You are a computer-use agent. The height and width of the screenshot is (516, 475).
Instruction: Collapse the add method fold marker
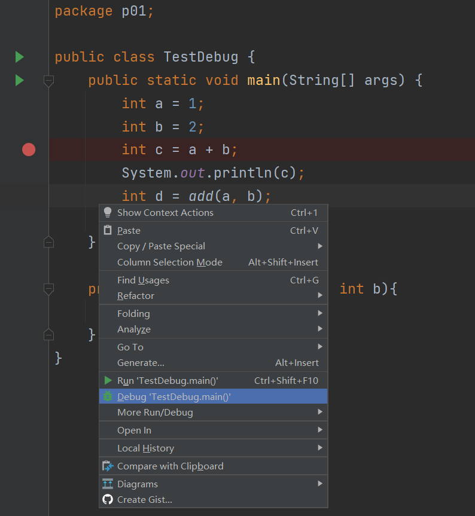[49, 289]
